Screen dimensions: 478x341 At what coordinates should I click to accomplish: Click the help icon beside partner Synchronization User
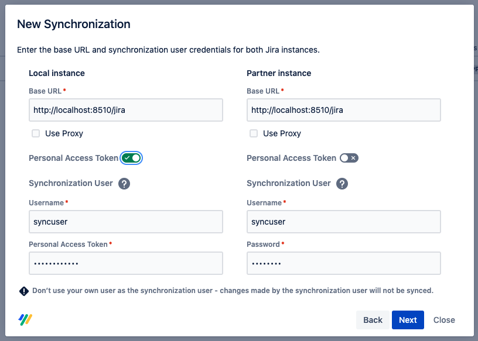tap(342, 184)
